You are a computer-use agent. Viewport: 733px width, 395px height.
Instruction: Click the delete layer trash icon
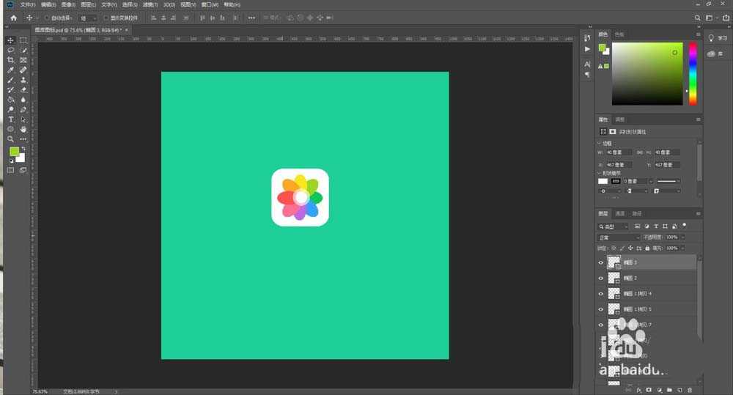690,390
